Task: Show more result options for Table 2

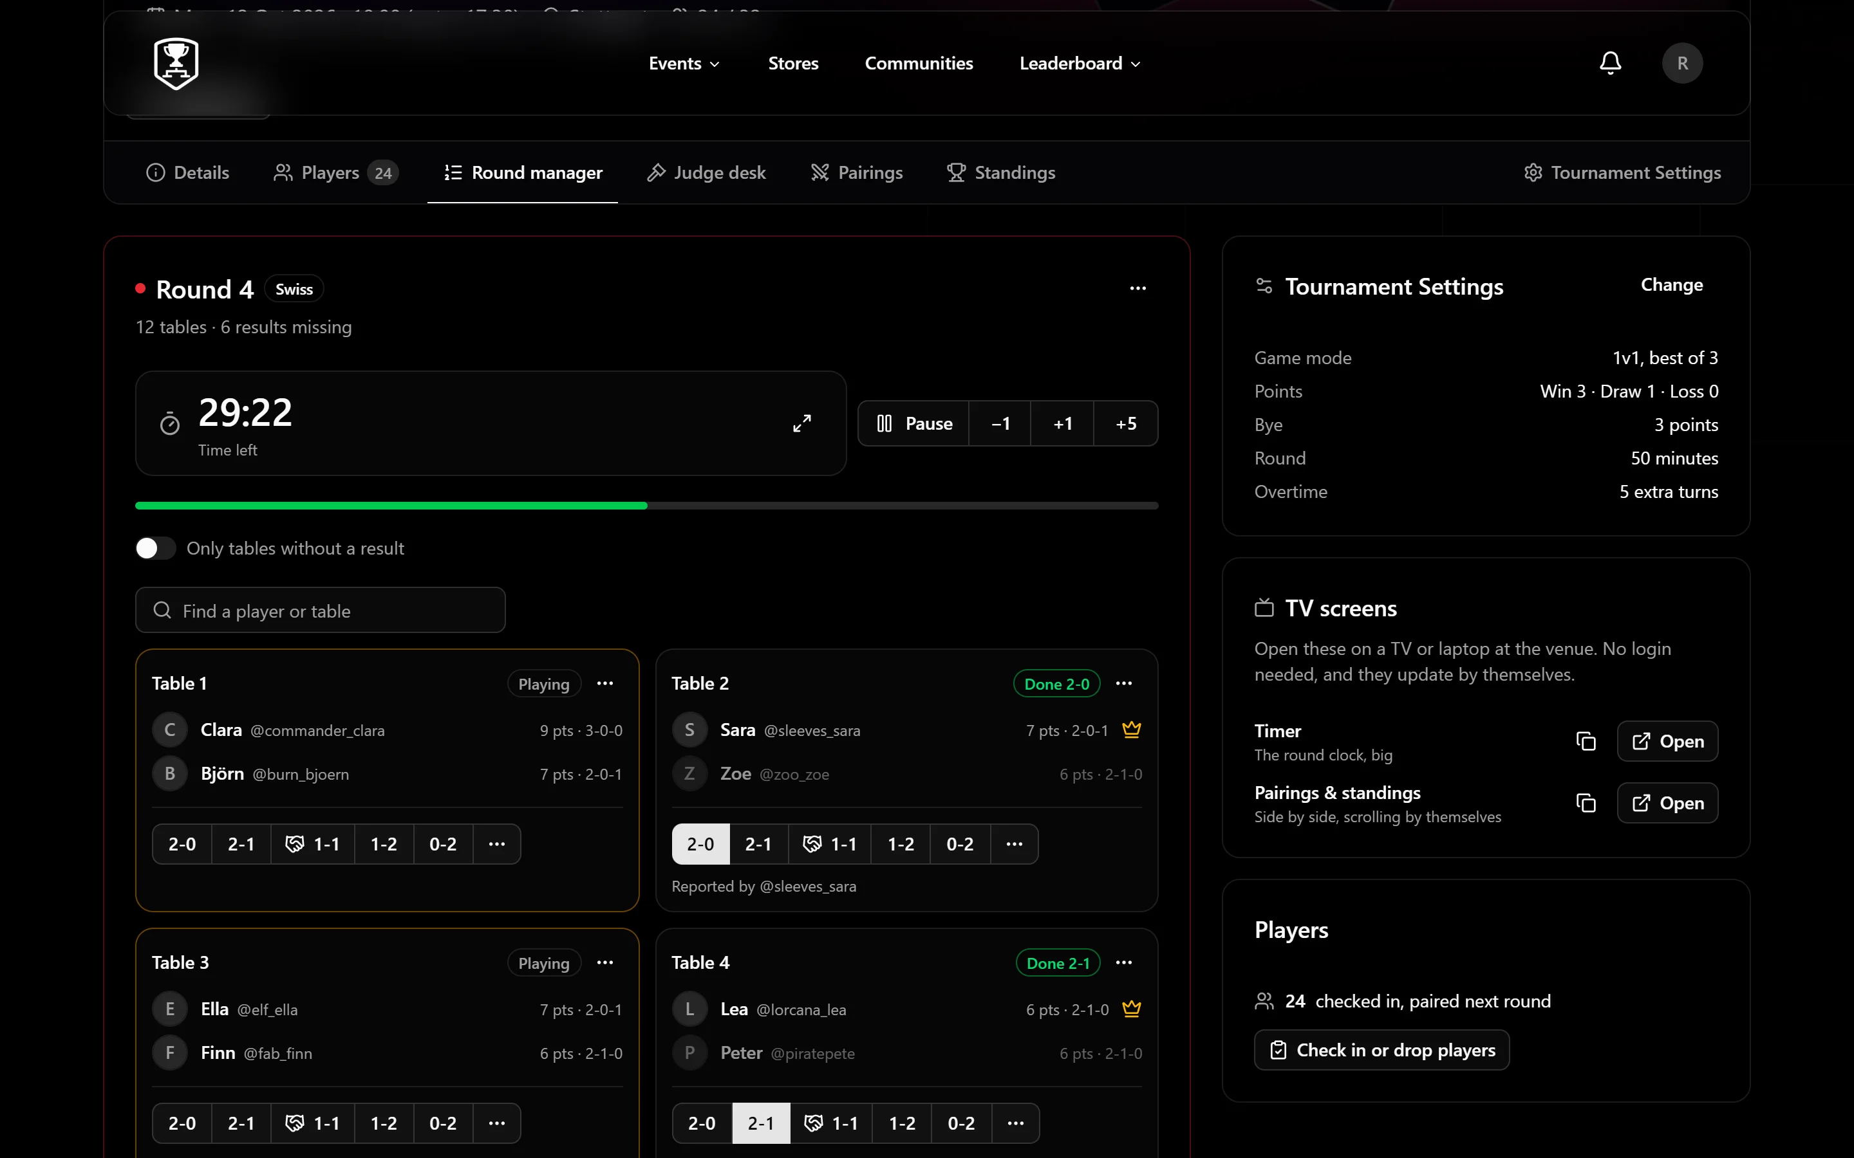Action: (1015, 844)
